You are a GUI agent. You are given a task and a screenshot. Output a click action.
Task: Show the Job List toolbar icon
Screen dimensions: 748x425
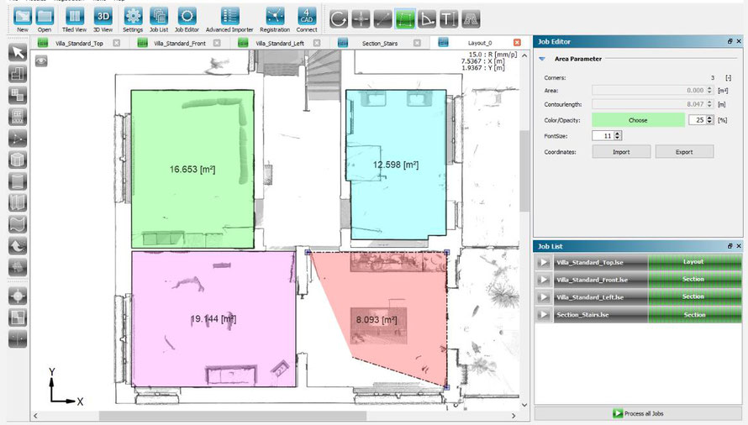[x=159, y=17]
